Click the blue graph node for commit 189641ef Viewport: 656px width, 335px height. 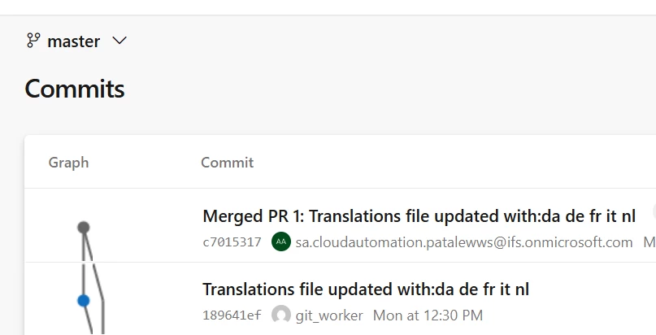[x=83, y=301]
